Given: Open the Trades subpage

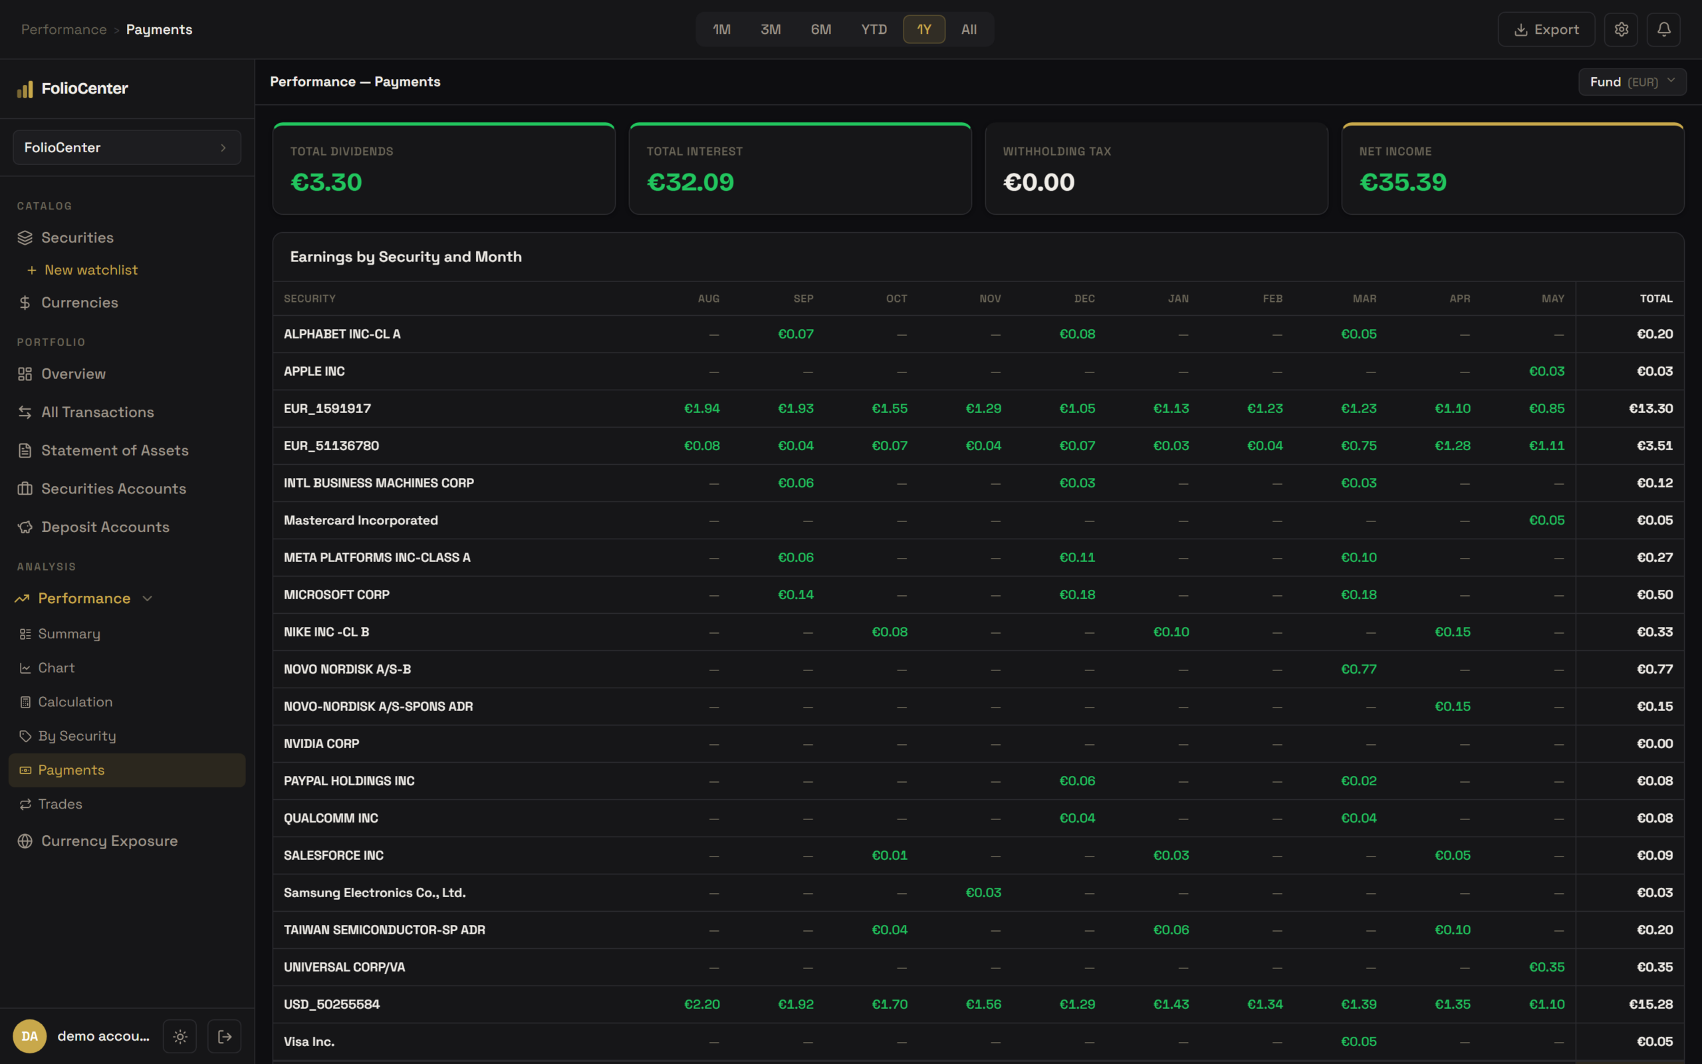Looking at the screenshot, I should [60, 805].
